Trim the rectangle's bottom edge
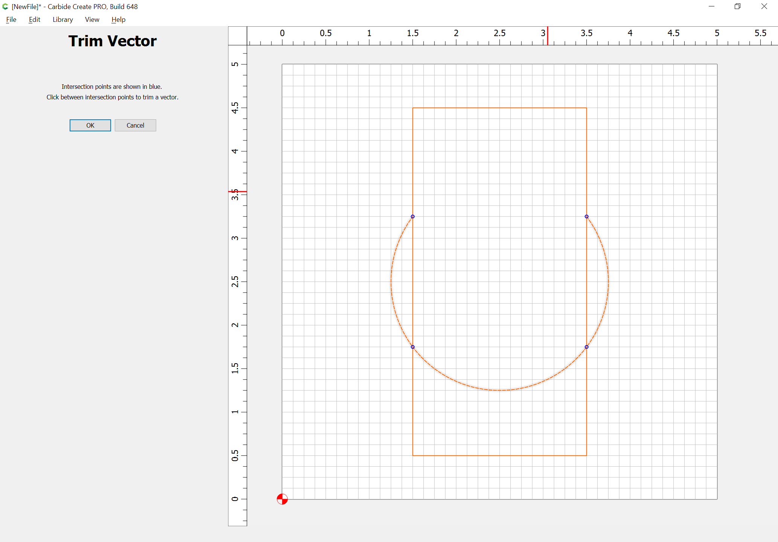 click(x=499, y=455)
